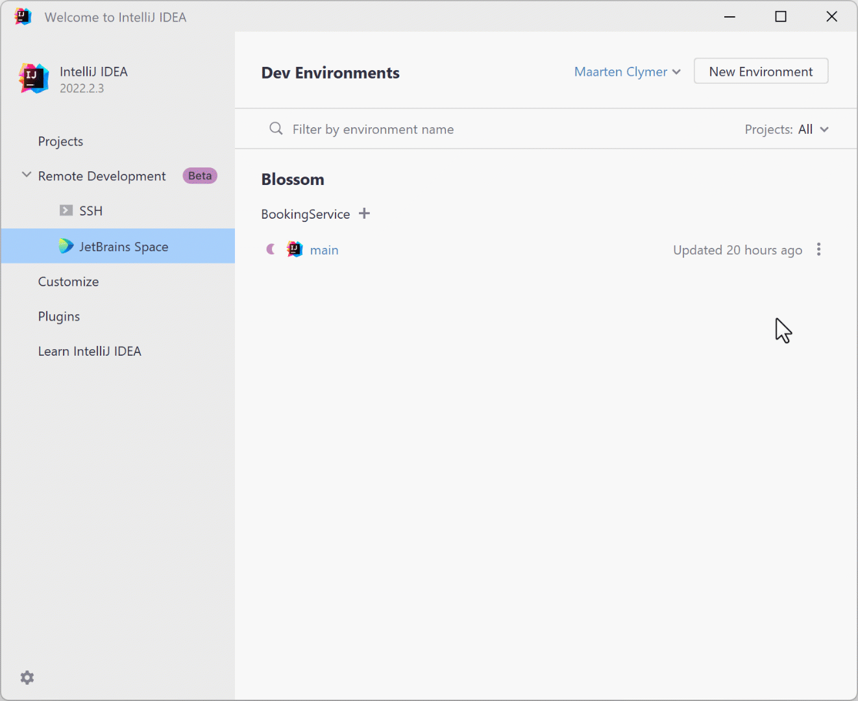Select SSH under Remote Development
Viewport: 858px width, 701px height.
point(91,211)
